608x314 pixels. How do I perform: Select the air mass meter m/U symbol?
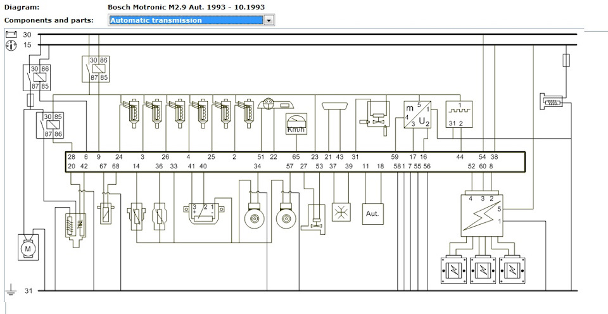click(417, 115)
